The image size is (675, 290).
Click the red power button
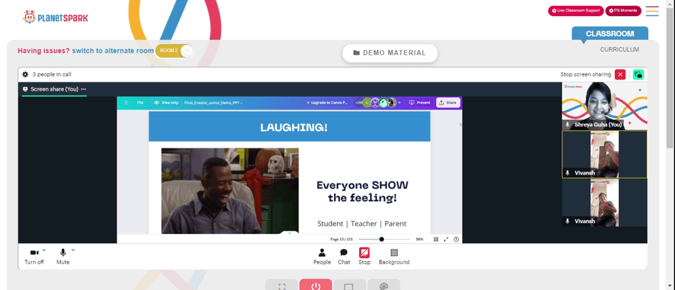(315, 285)
